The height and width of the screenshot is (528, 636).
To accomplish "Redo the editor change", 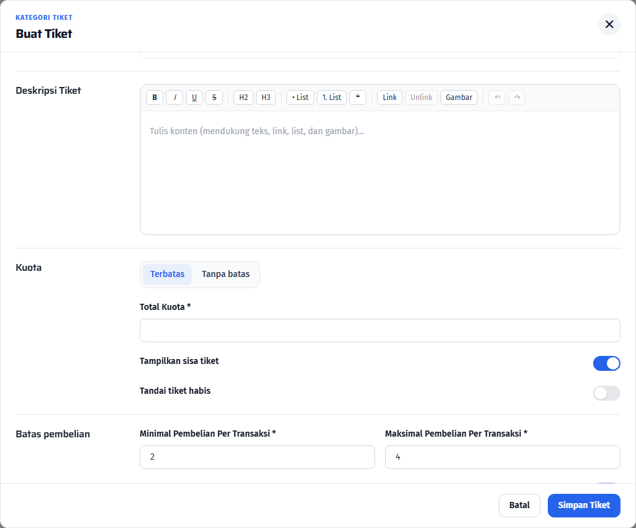I will point(517,98).
